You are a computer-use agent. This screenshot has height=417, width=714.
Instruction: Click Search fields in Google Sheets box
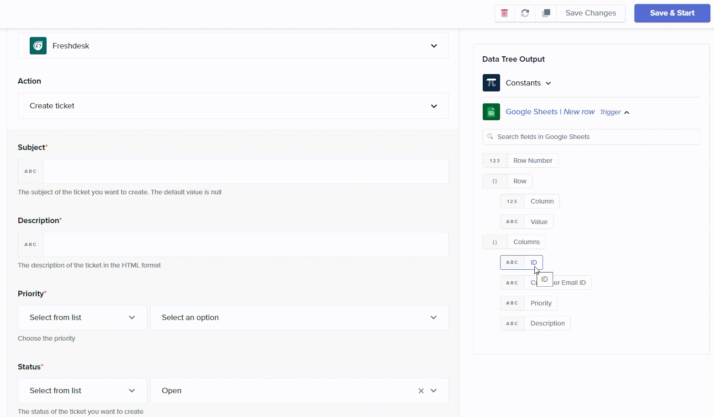pyautogui.click(x=591, y=137)
